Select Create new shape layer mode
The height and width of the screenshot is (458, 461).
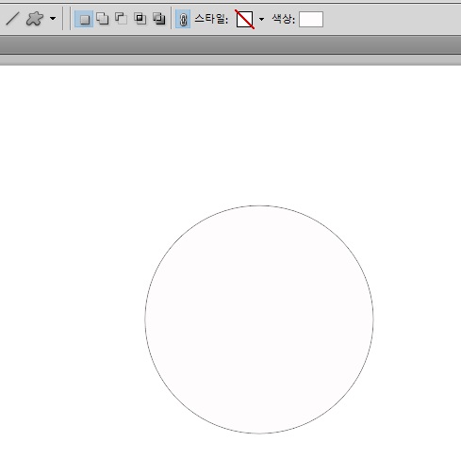pos(84,19)
